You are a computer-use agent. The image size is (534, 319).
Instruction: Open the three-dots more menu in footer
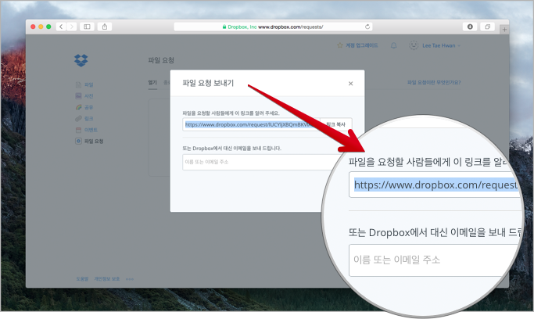tap(130, 279)
